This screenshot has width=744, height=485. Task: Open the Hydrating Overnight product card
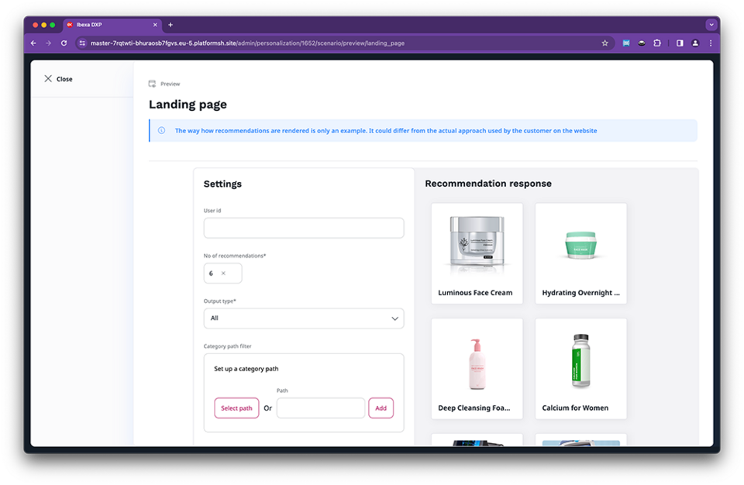(x=580, y=253)
